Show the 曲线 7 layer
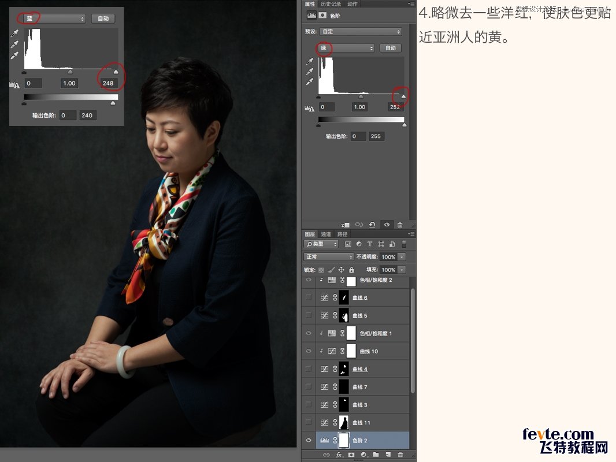Viewport: 616px width, 462px height. (x=309, y=386)
